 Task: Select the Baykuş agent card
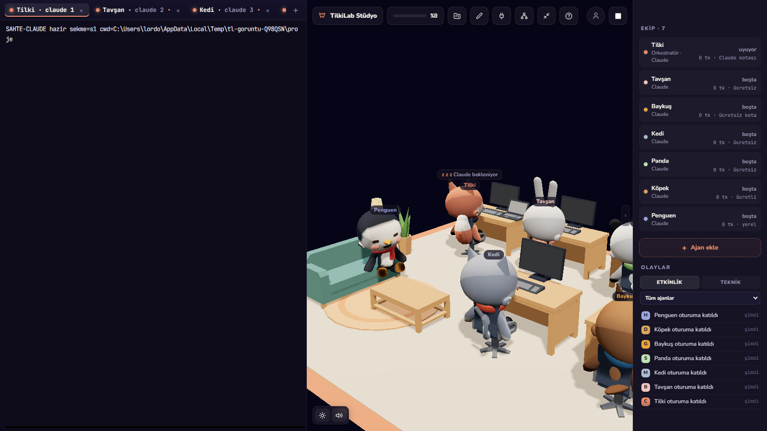[x=700, y=110]
